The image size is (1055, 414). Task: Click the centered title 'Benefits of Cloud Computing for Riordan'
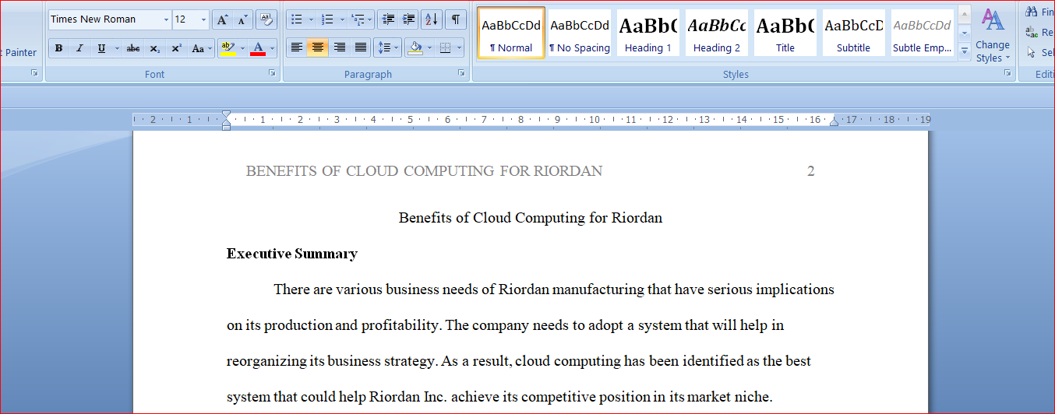click(x=531, y=218)
